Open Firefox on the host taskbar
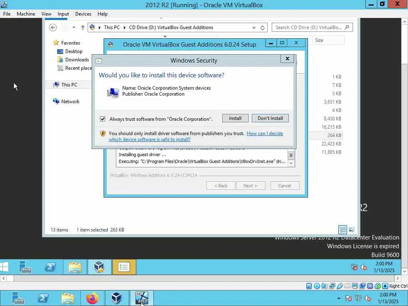The width and height of the screenshot is (408, 306). click(x=92, y=298)
